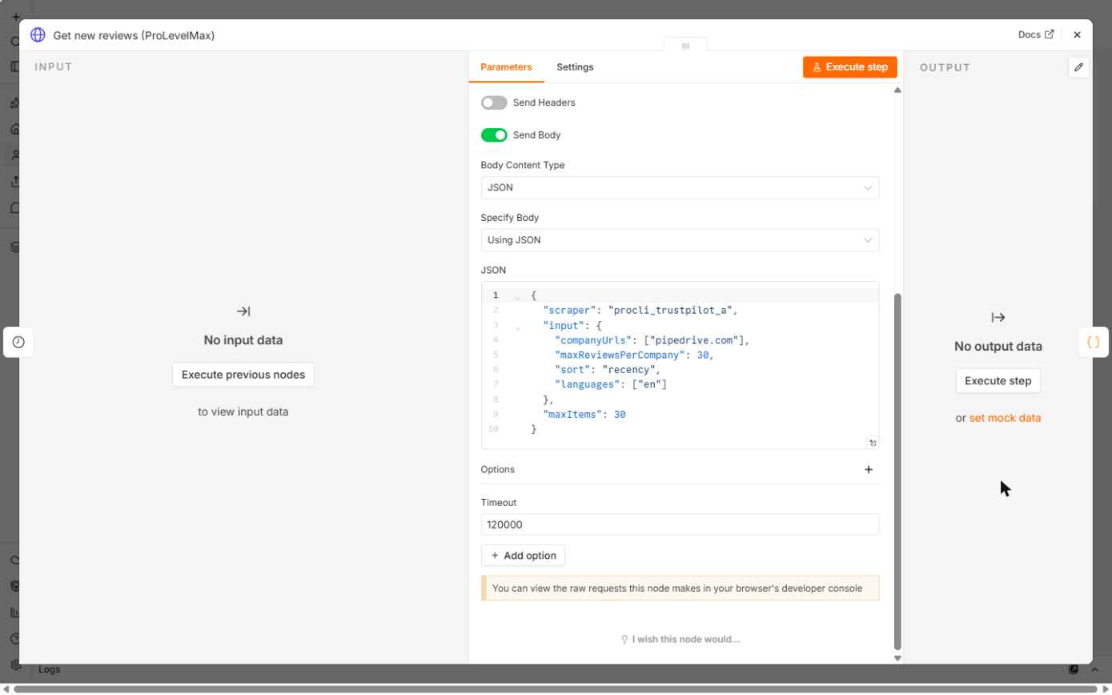The width and height of the screenshot is (1112, 695).
Task: Click Execute previous nodes
Action: pos(243,375)
